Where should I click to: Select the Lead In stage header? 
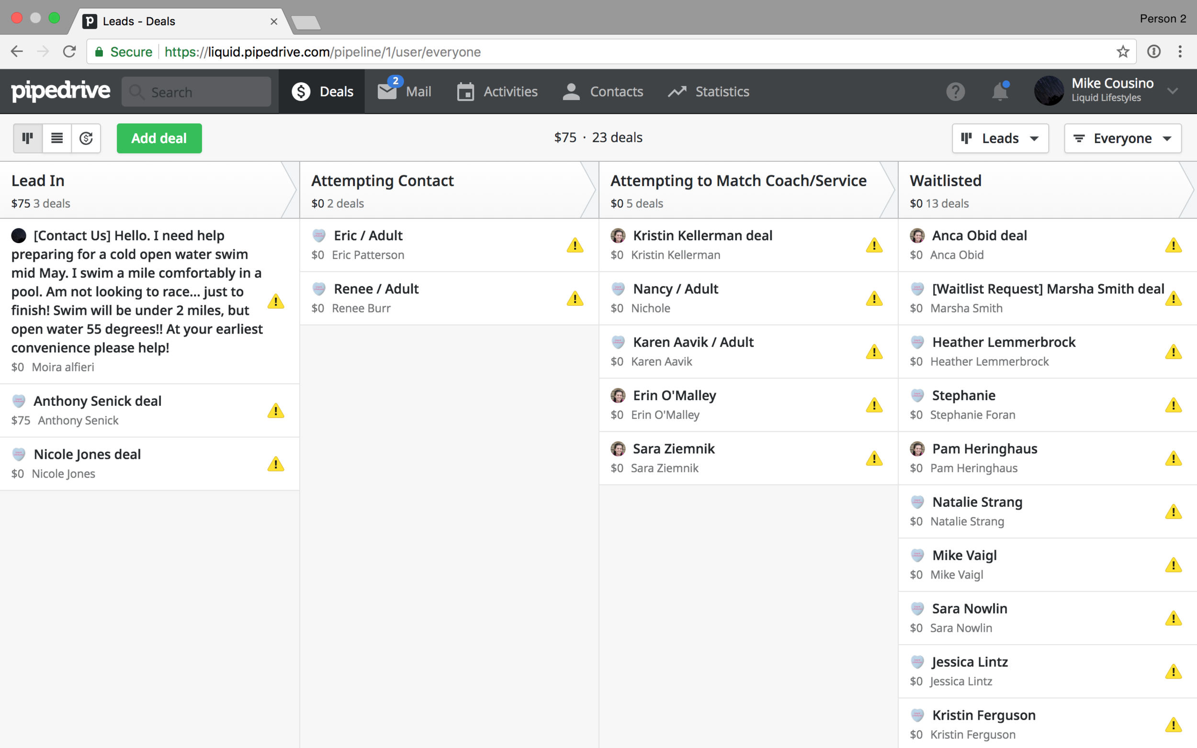(148, 190)
